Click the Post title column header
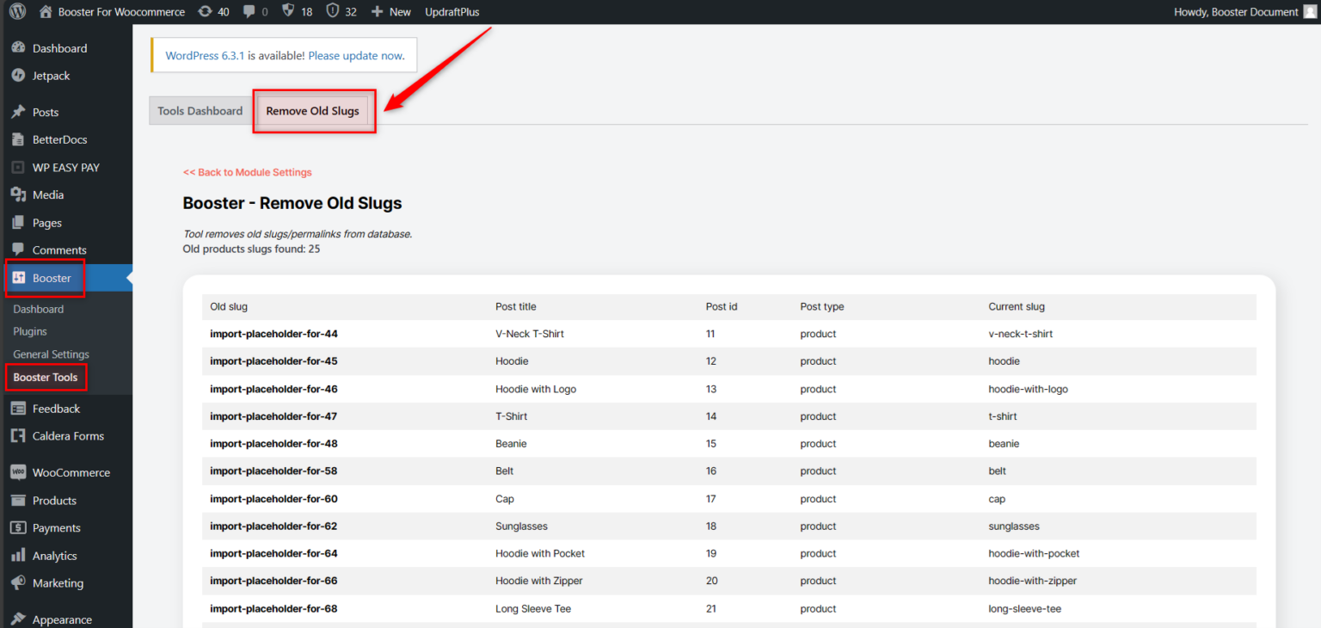Image resolution: width=1321 pixels, height=628 pixels. pos(516,306)
